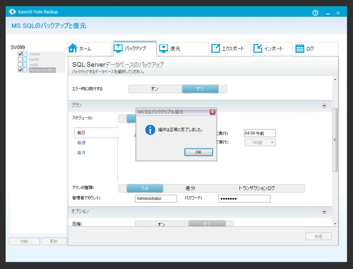Select the PentecSandBox database name
353x269 pixels.
point(43,70)
